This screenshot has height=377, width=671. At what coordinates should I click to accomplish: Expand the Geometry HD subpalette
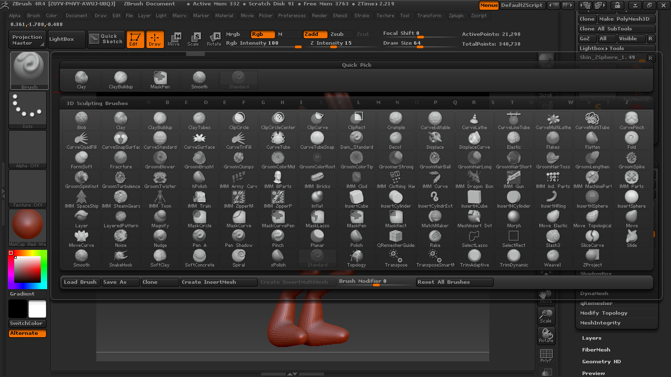601,362
